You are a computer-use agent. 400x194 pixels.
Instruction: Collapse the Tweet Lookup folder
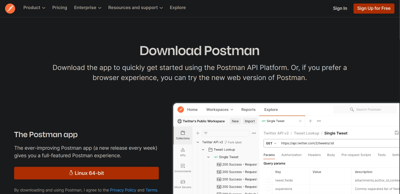(203, 149)
